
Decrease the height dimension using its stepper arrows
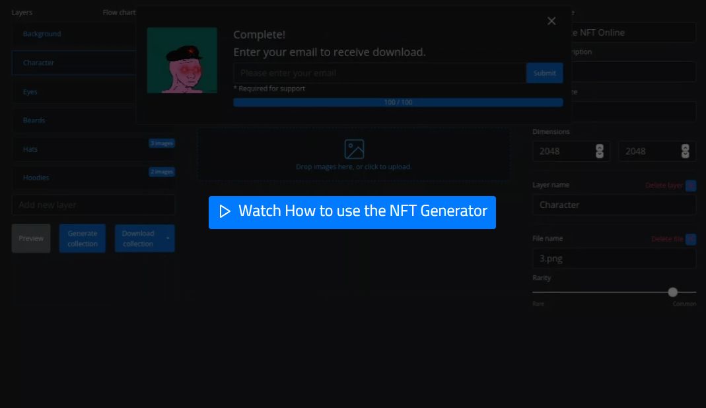point(685,153)
